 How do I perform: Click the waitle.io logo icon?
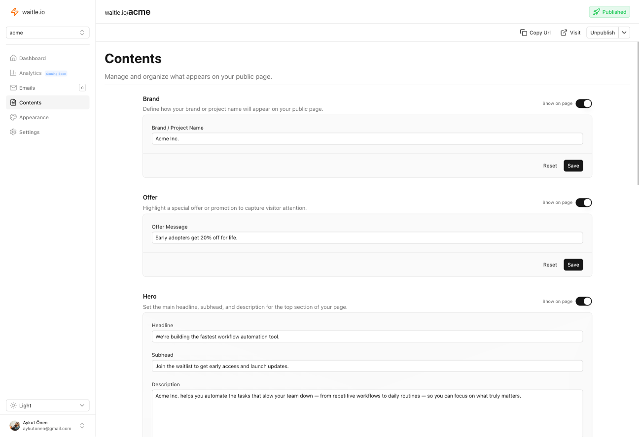click(x=15, y=12)
